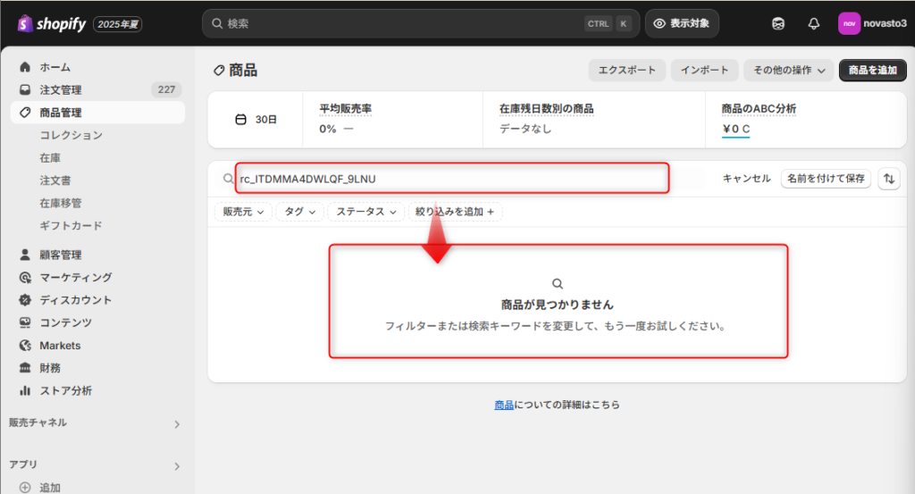
Task: Click the 注文管理 inbox icon
Action: click(x=25, y=90)
